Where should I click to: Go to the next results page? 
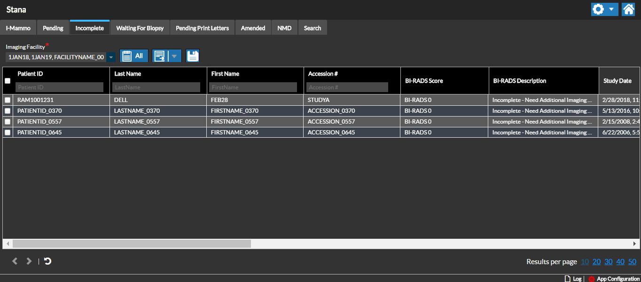[29, 261]
